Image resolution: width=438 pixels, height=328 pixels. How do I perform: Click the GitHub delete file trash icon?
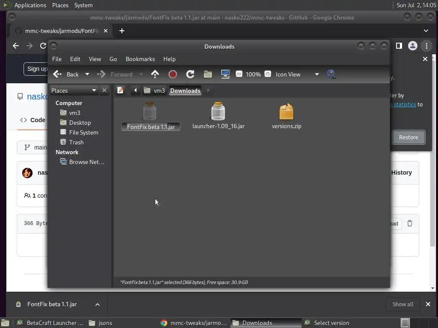(410, 223)
